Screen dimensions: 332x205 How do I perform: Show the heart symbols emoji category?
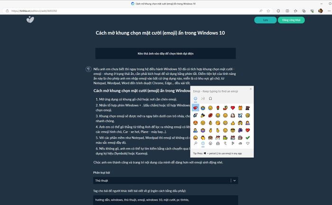click(x=248, y=143)
